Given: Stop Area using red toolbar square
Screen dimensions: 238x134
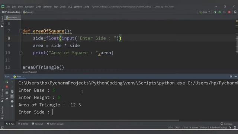Looking at the screenshot, I should click(x=229, y=12).
